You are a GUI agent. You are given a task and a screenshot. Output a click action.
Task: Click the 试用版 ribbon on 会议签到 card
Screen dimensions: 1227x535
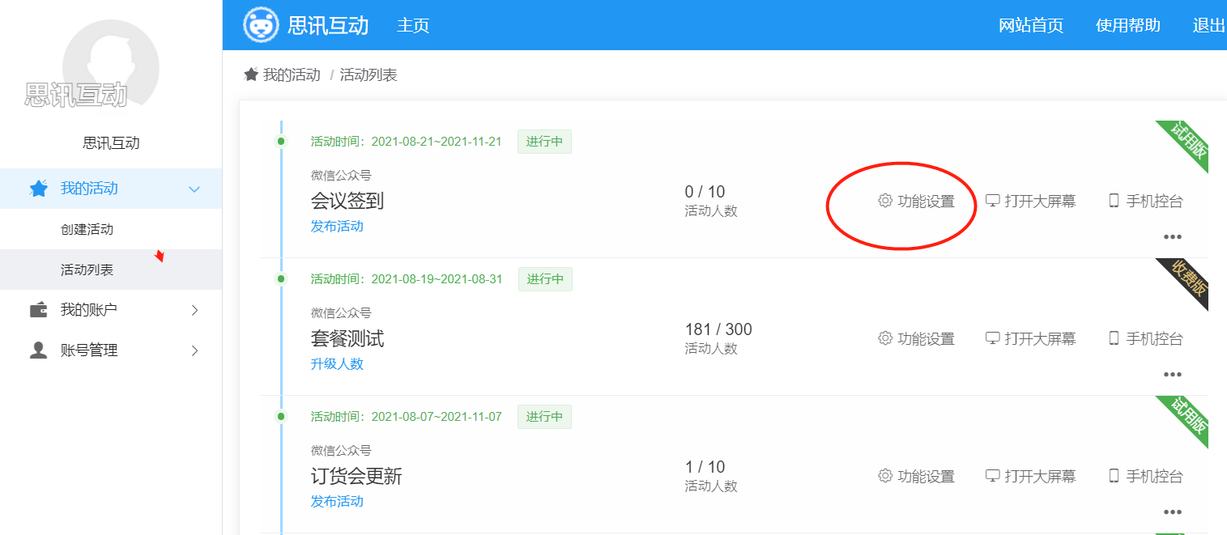pyautogui.click(x=1186, y=143)
